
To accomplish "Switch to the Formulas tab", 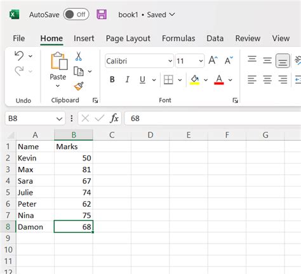I will [178, 39].
